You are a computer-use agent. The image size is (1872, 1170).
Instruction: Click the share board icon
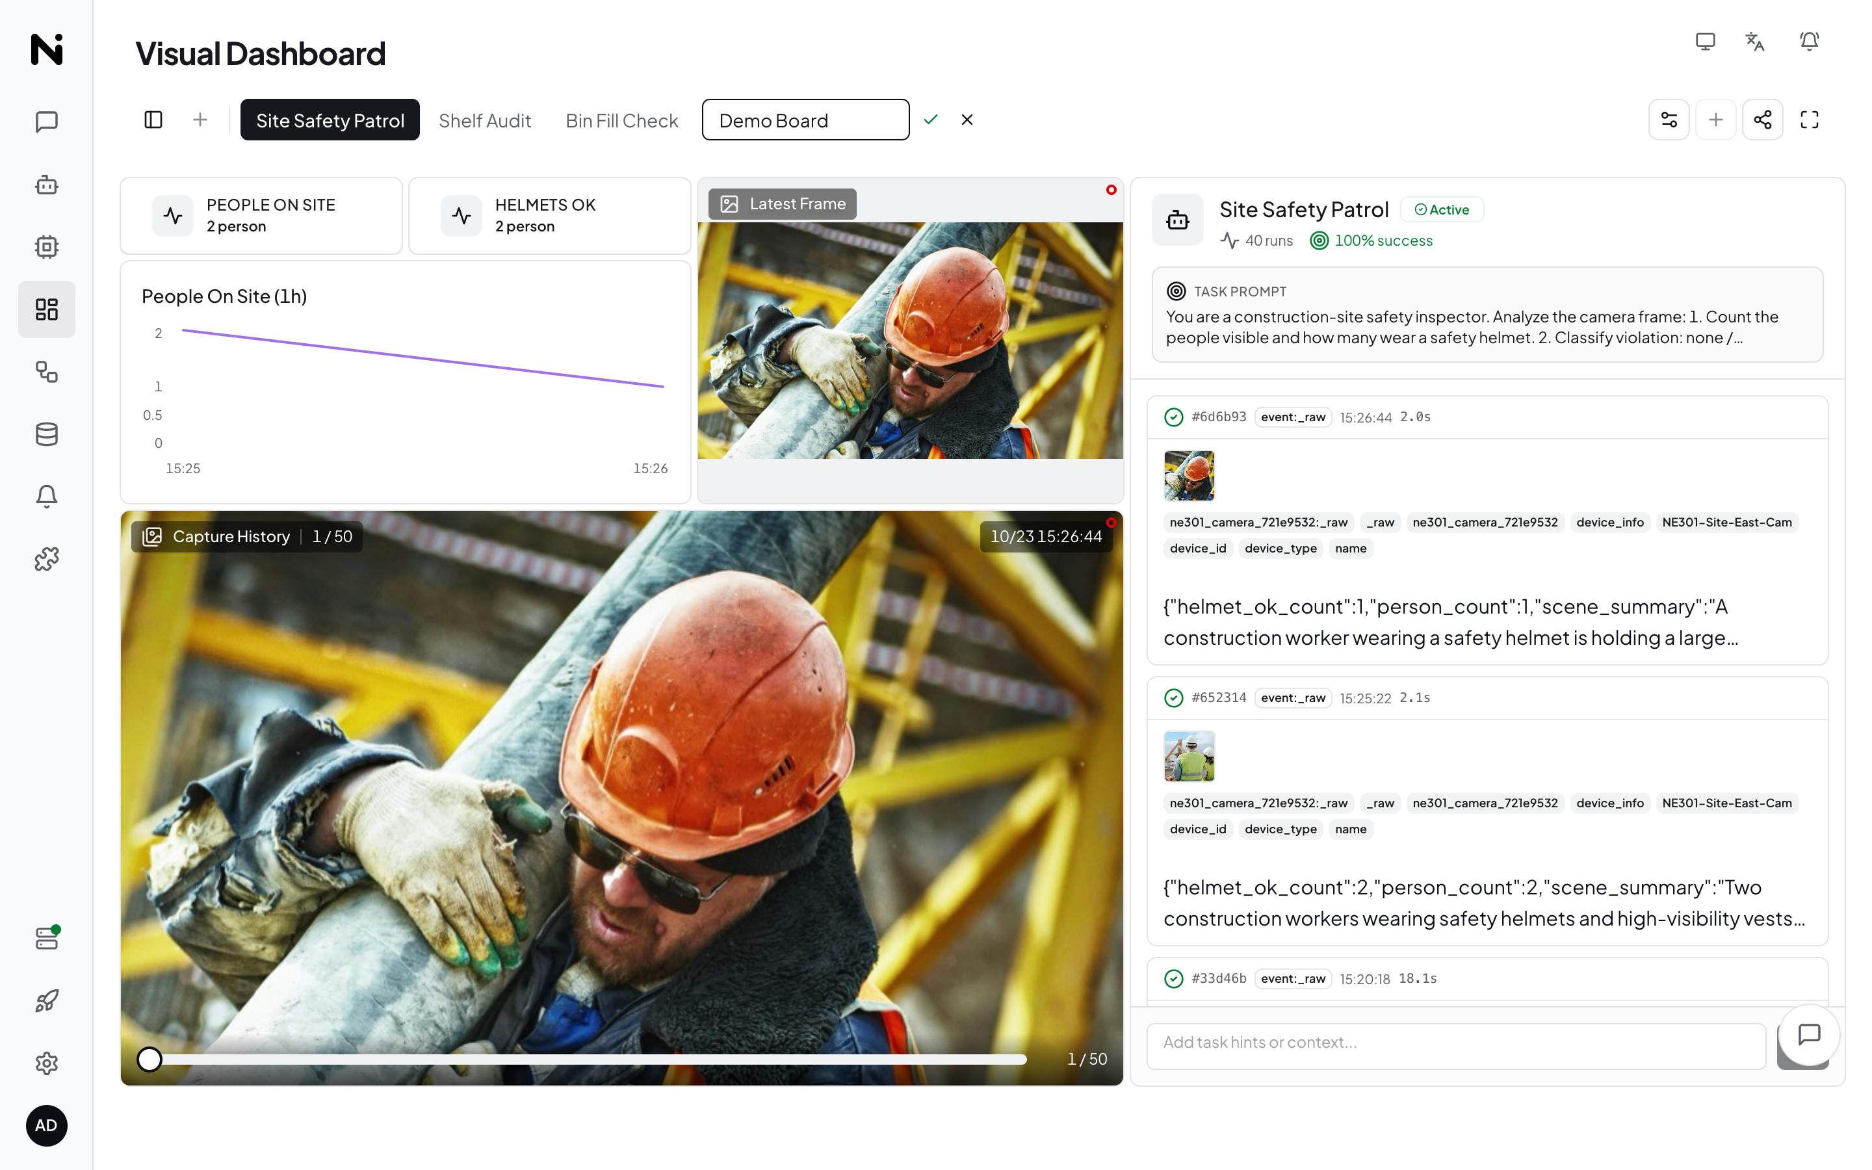click(1763, 120)
